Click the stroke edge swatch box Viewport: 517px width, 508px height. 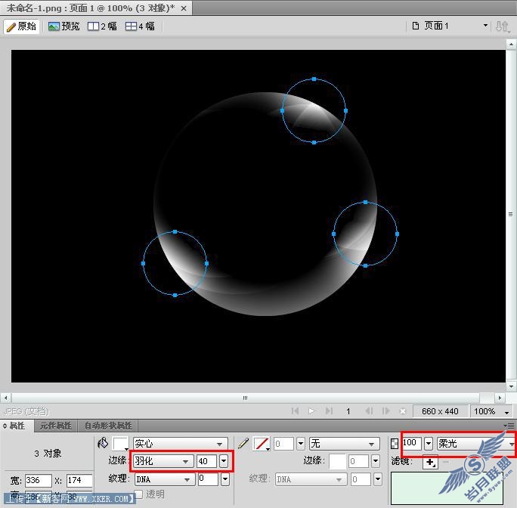pos(337,461)
